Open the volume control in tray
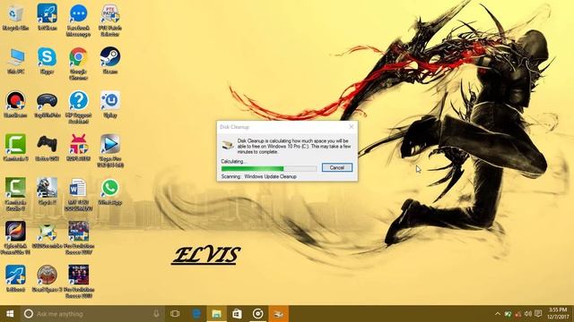The image size is (574, 322). pos(527,314)
